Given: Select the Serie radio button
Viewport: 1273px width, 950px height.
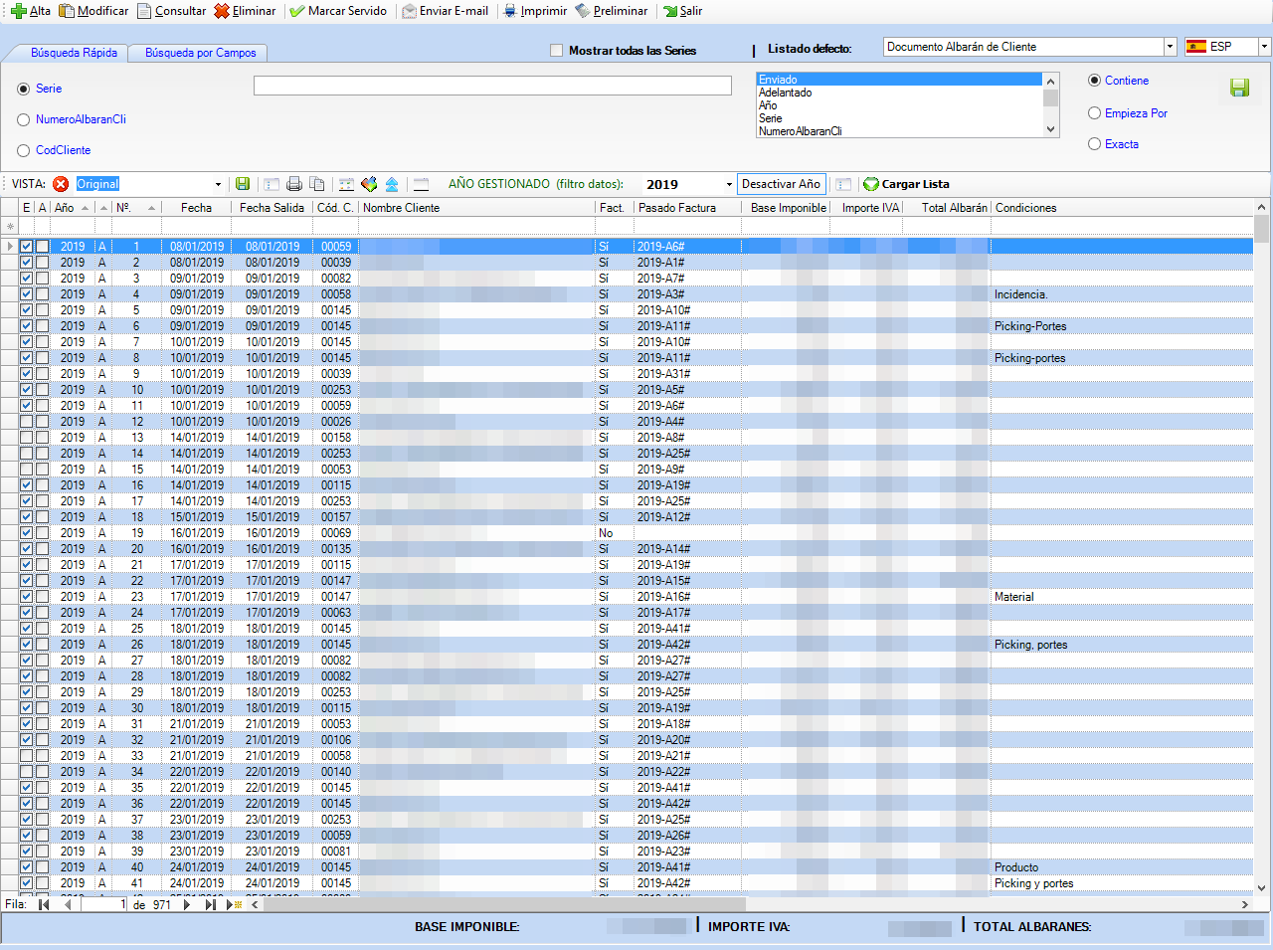Looking at the screenshot, I should [24, 89].
